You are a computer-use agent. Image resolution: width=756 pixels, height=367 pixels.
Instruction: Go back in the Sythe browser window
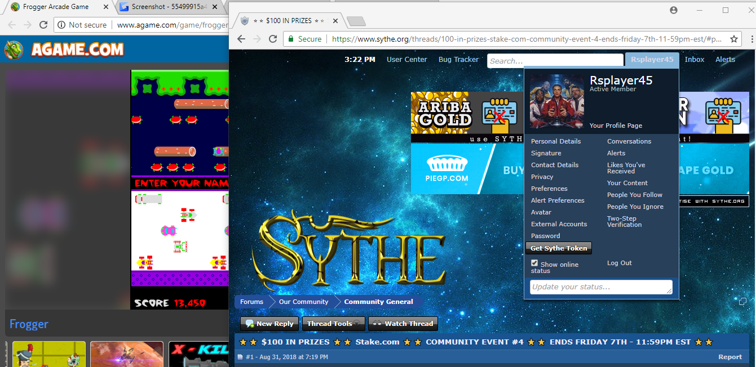tap(241, 39)
